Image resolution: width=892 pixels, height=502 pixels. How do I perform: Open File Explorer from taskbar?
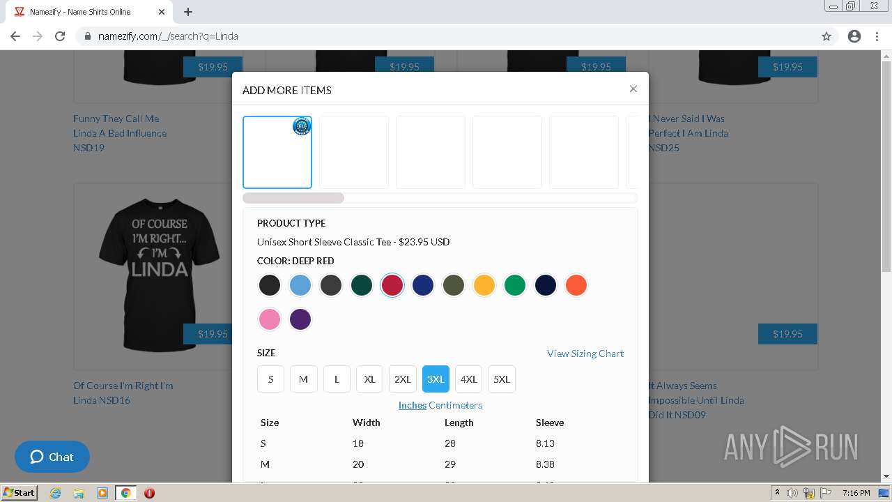pos(79,493)
